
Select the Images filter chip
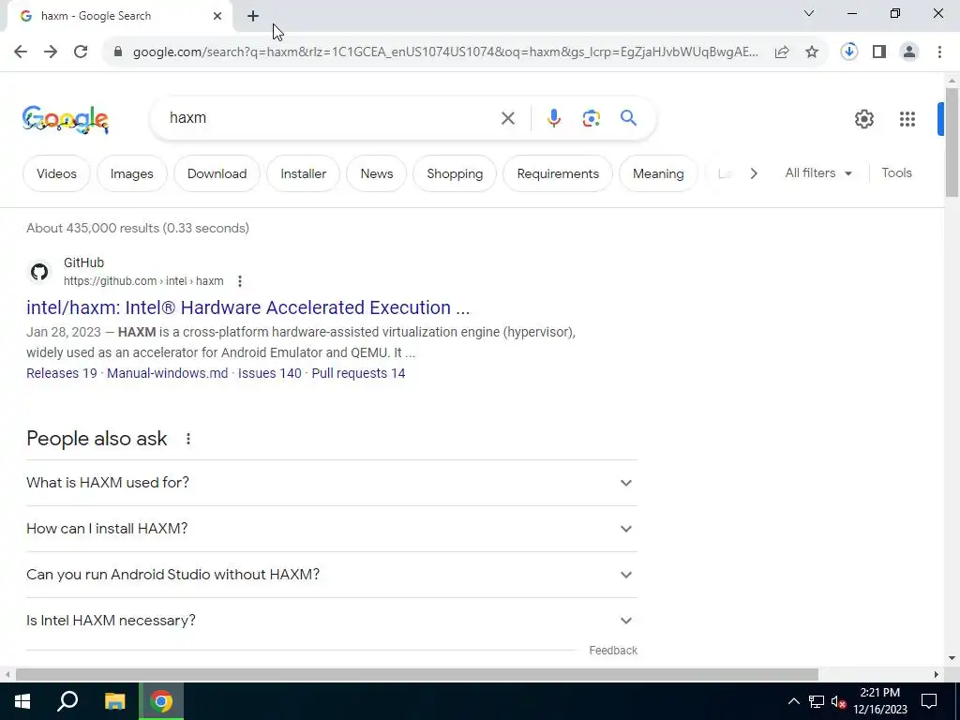coord(131,173)
